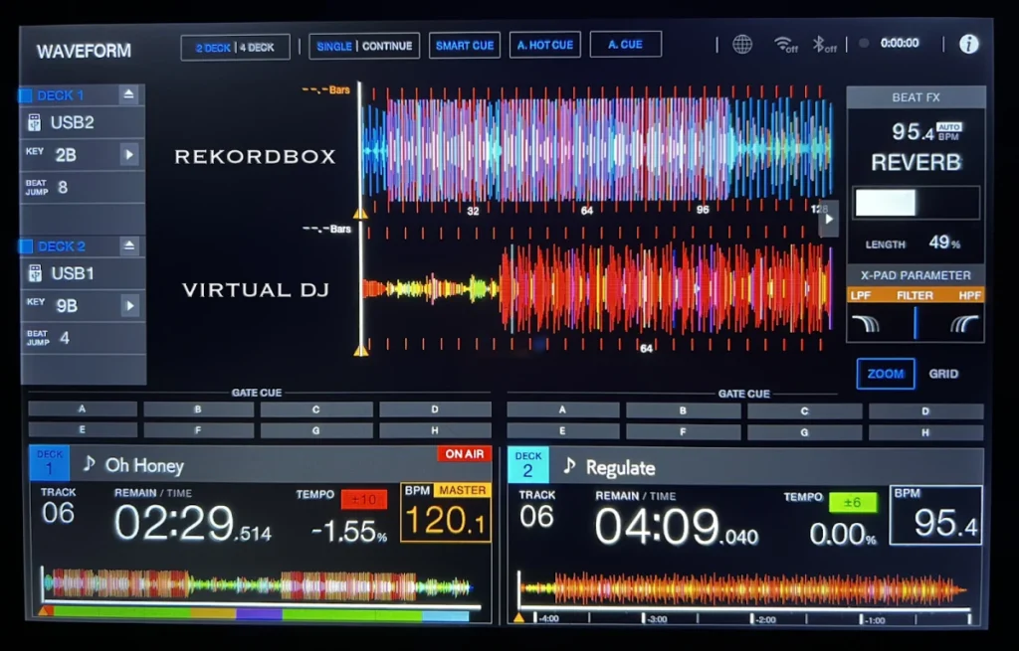Open the network globe icon
1019x651 pixels.
pyautogui.click(x=742, y=44)
